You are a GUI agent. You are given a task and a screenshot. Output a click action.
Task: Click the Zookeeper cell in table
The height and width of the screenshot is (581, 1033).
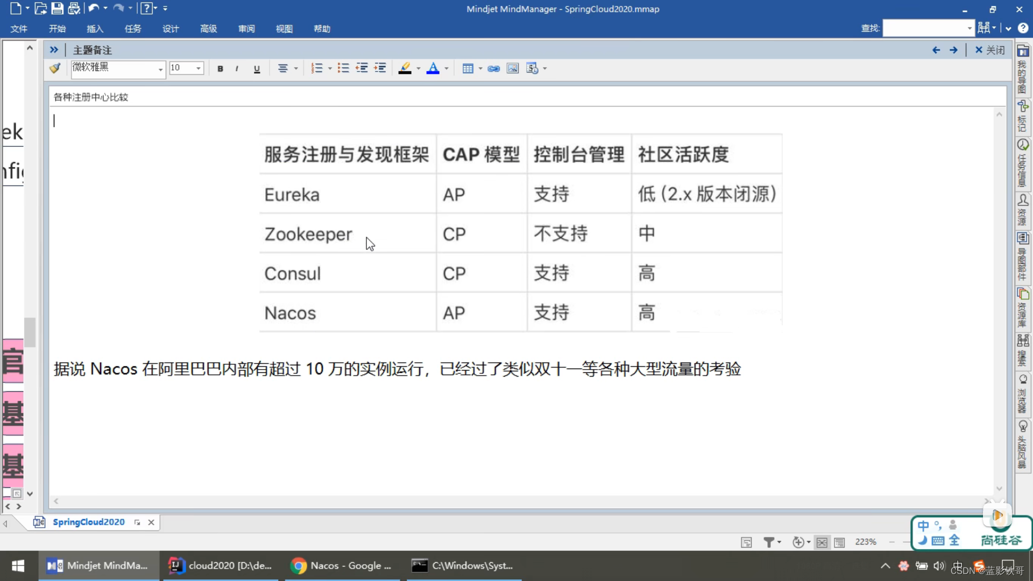click(x=348, y=234)
